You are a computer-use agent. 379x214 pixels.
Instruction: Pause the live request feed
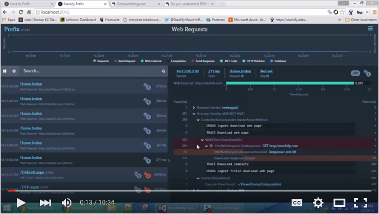(5, 71)
